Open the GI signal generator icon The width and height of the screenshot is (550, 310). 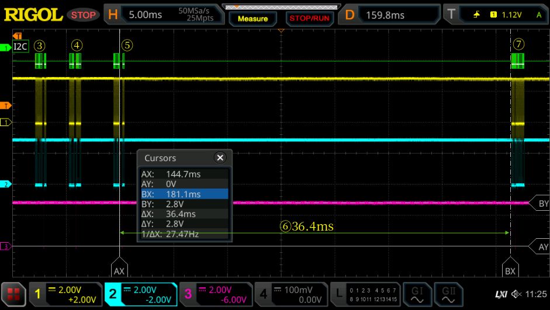417,295
